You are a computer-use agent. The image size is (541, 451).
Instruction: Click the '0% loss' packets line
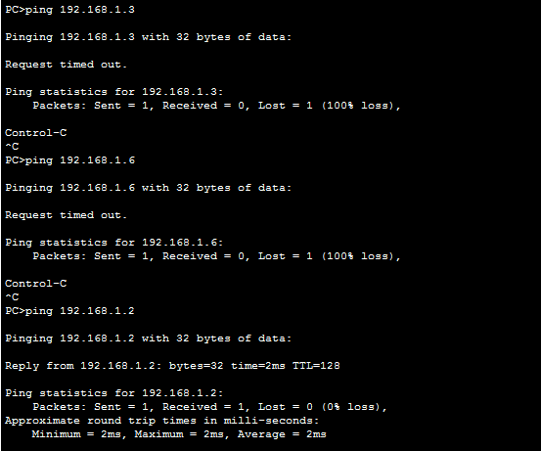(x=209, y=407)
